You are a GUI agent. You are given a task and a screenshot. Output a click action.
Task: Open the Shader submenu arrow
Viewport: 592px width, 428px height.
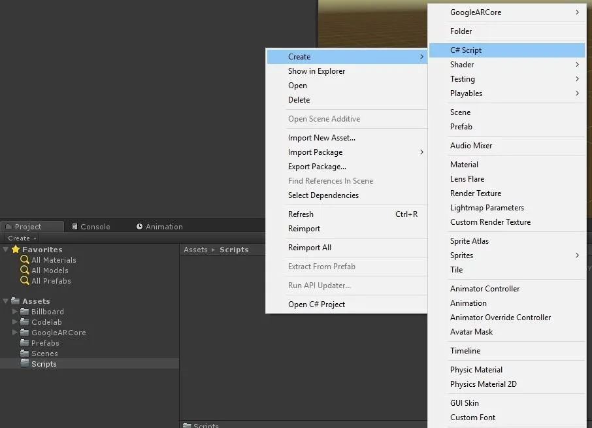click(x=577, y=65)
